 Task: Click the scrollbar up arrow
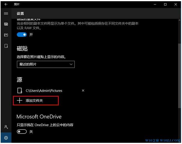(x=180, y=20)
